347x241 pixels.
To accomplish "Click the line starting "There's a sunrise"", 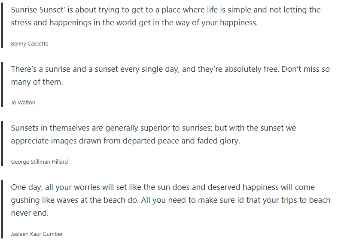I will pyautogui.click(x=170, y=69).
